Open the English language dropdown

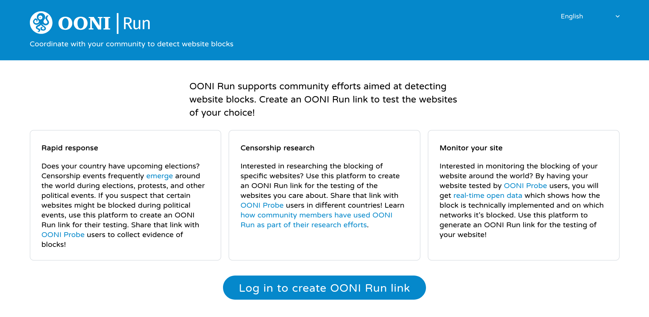[x=572, y=16]
